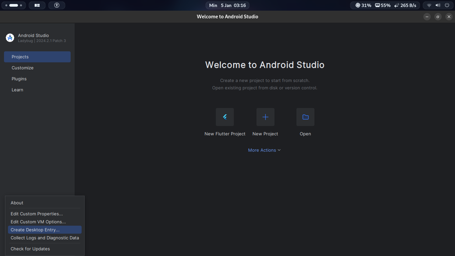Screen dimensions: 455x256
Task: Close the Welcome to Android Studio window
Action: pyautogui.click(x=449, y=17)
